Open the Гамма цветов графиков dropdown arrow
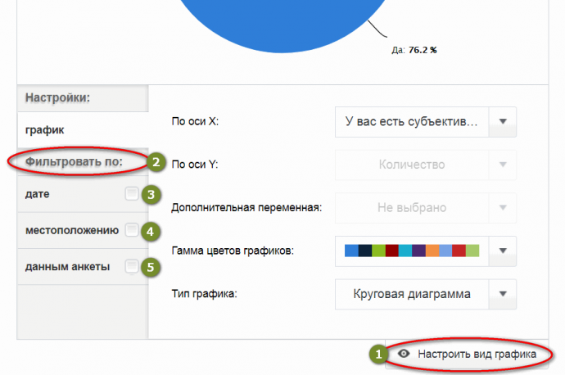Screen dimensions: 565x375 coord(503,251)
